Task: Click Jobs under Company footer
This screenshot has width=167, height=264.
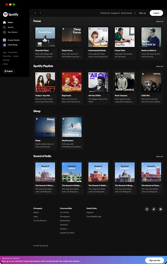Action: (x=35, y=216)
